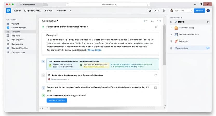
Task: Open the user account dropdown chevron
Action: click(x=191, y=11)
